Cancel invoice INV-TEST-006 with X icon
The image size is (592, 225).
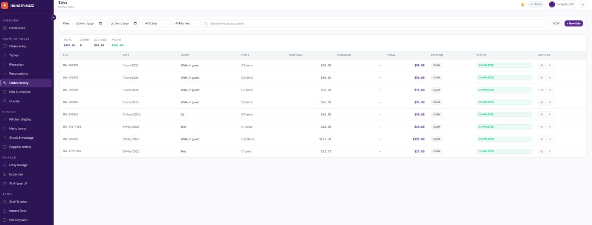[550, 127]
